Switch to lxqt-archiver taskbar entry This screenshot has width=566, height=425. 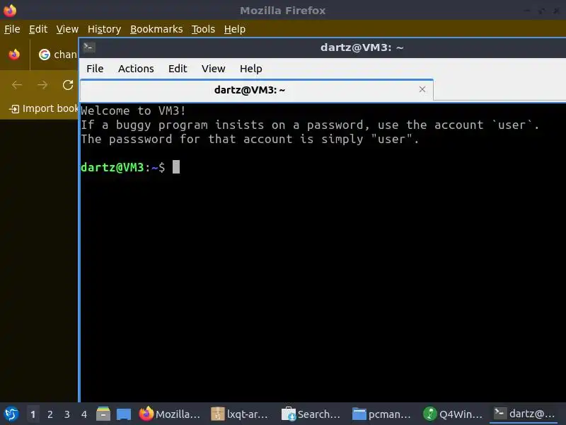point(240,414)
